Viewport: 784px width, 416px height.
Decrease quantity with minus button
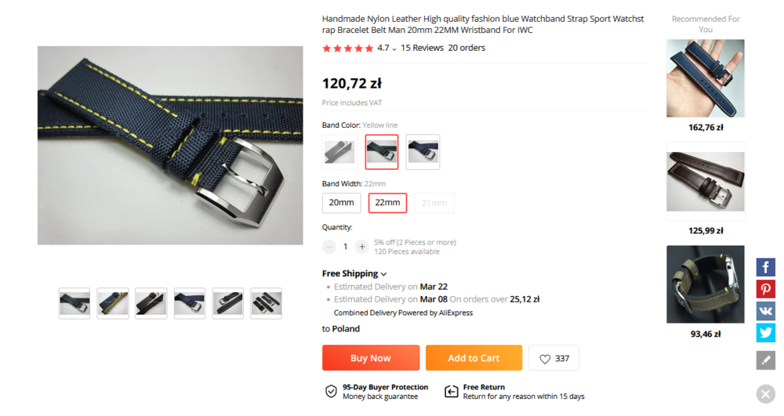(329, 247)
